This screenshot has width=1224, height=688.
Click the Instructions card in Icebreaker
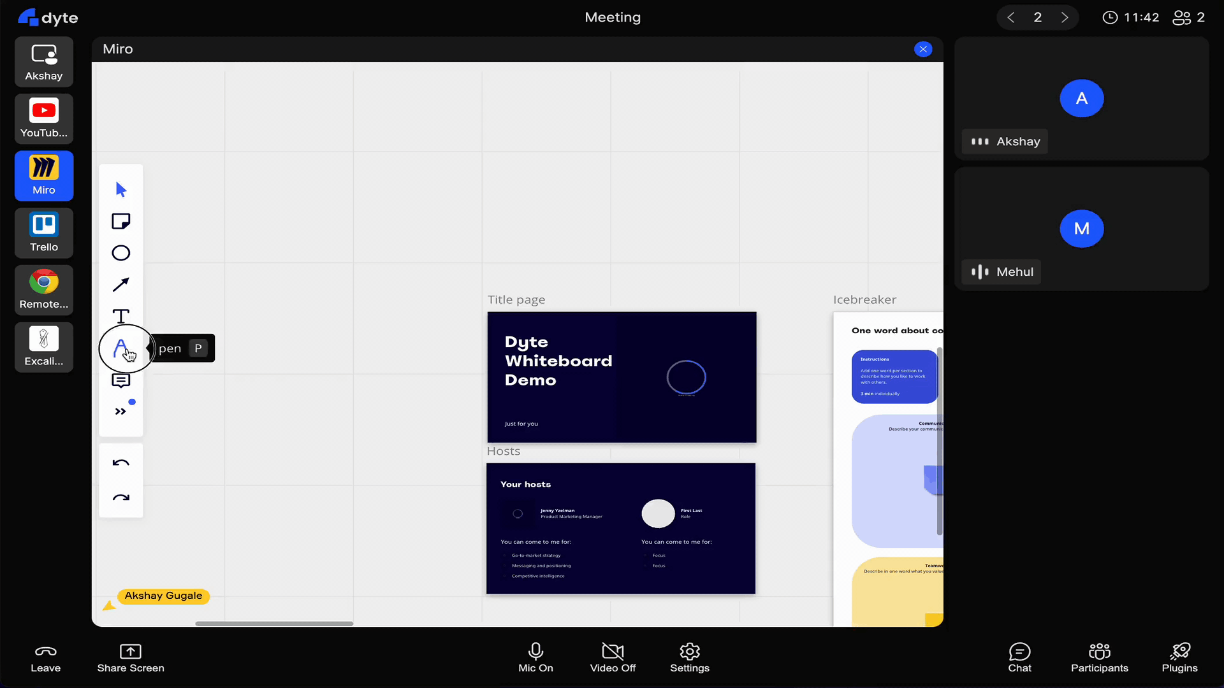tap(894, 376)
